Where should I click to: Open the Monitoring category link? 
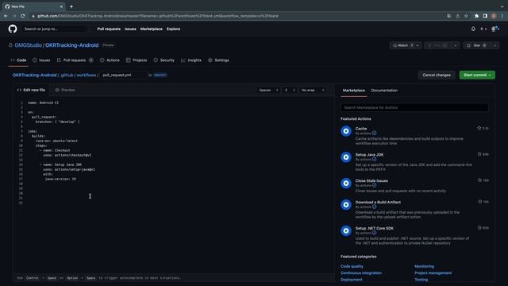[x=424, y=266]
